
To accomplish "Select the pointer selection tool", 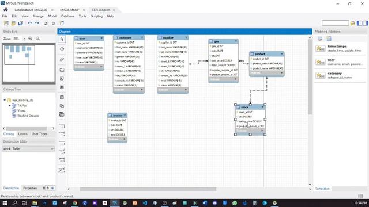I will [62, 39].
